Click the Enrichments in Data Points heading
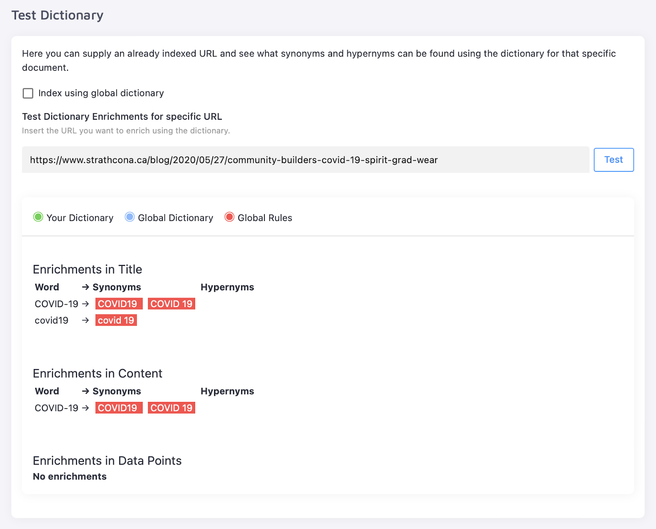 [x=107, y=461]
